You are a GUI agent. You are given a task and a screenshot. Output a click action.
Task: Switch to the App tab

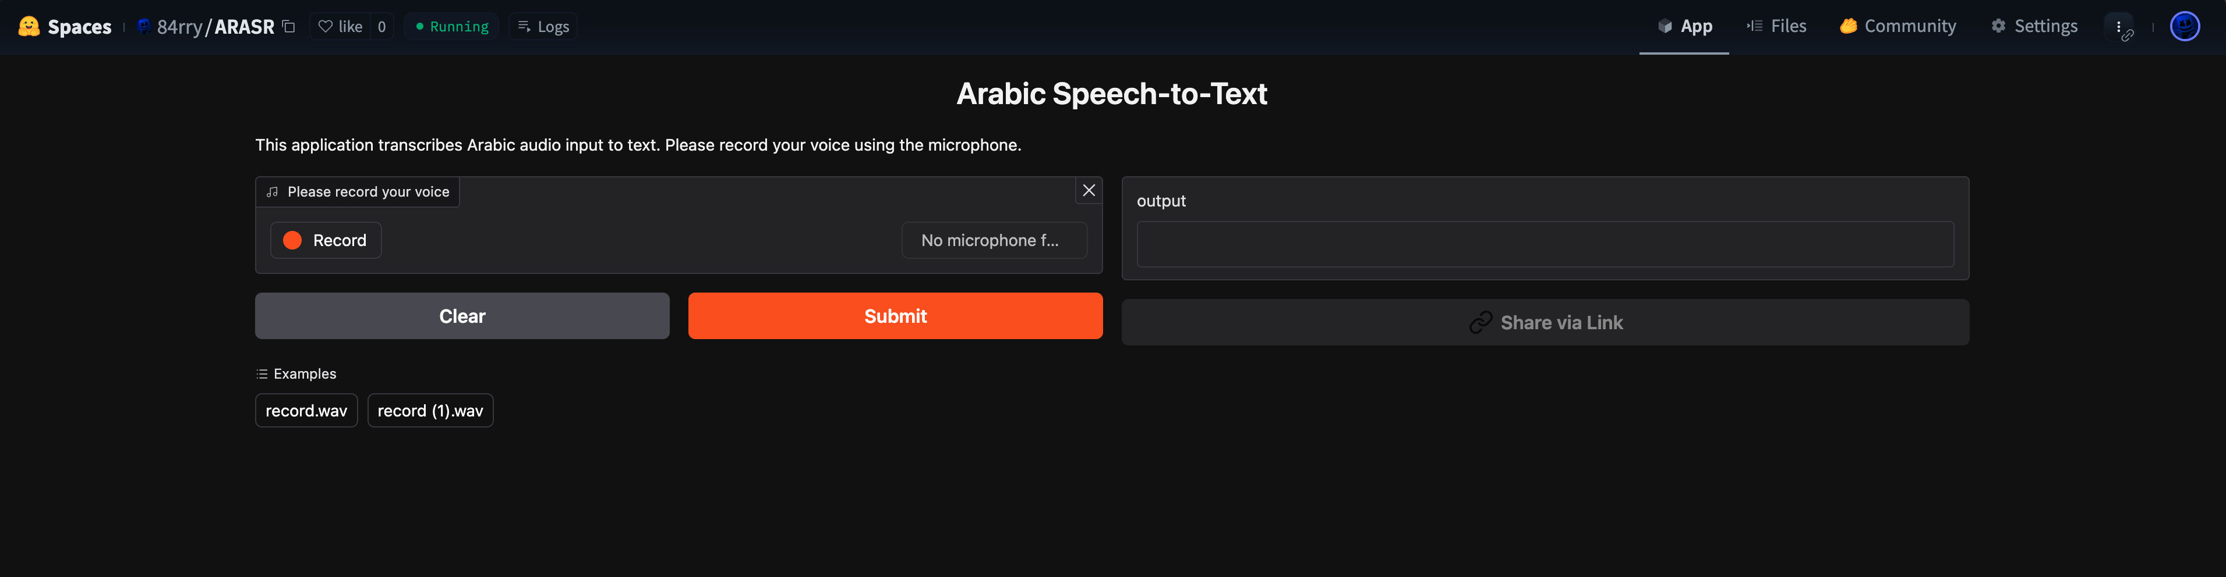tap(1684, 27)
